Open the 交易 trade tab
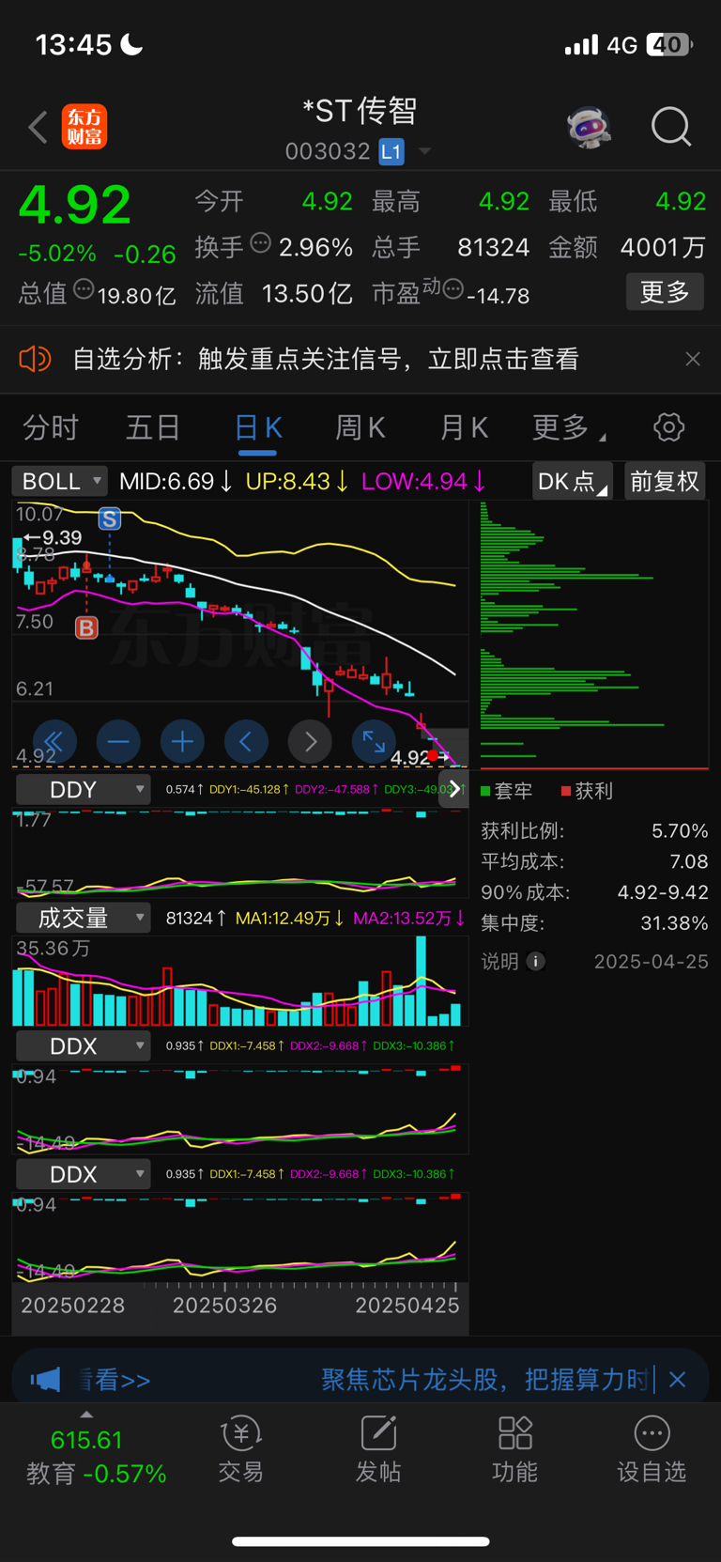The image size is (721, 1562). [x=241, y=1449]
